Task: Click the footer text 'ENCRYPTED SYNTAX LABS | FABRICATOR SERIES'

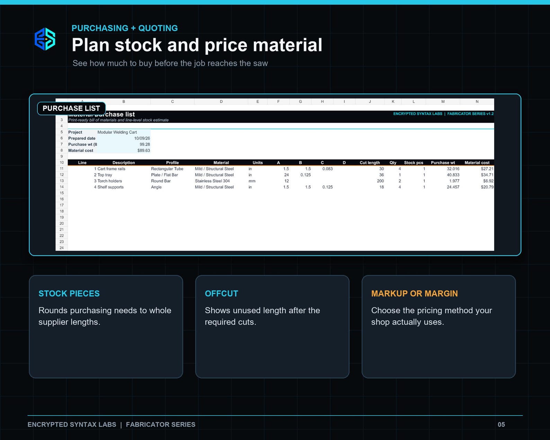Action: pyautogui.click(x=111, y=425)
